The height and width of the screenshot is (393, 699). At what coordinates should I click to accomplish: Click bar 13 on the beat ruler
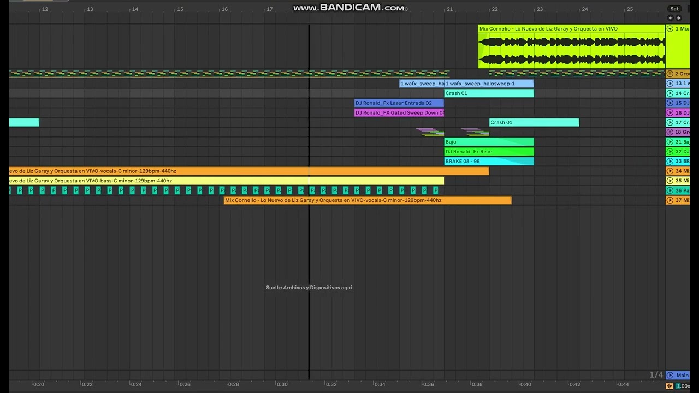pyautogui.click(x=90, y=9)
